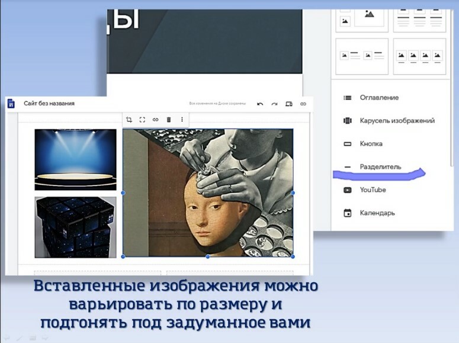Choose the top-left layout with large image
459x343 pixels.
pos(362,21)
